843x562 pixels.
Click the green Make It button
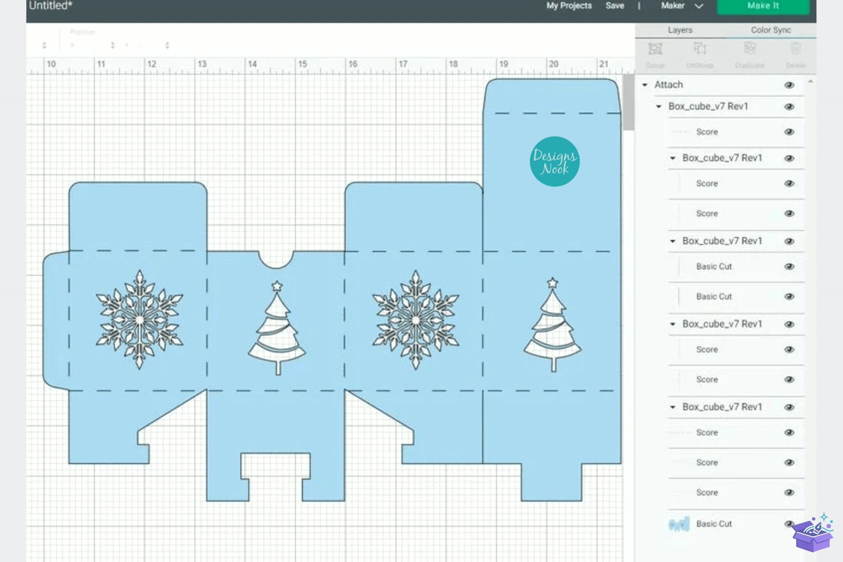(763, 6)
